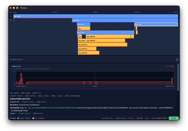Open the green .zig-cache build command link

52,108
